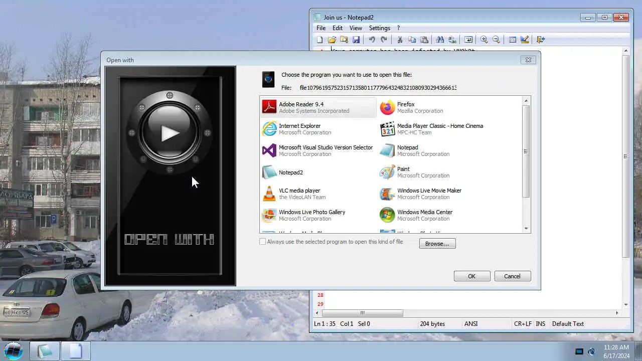The height and width of the screenshot is (361, 642).
Task: Open the Windows Start menu
Action: point(14,350)
